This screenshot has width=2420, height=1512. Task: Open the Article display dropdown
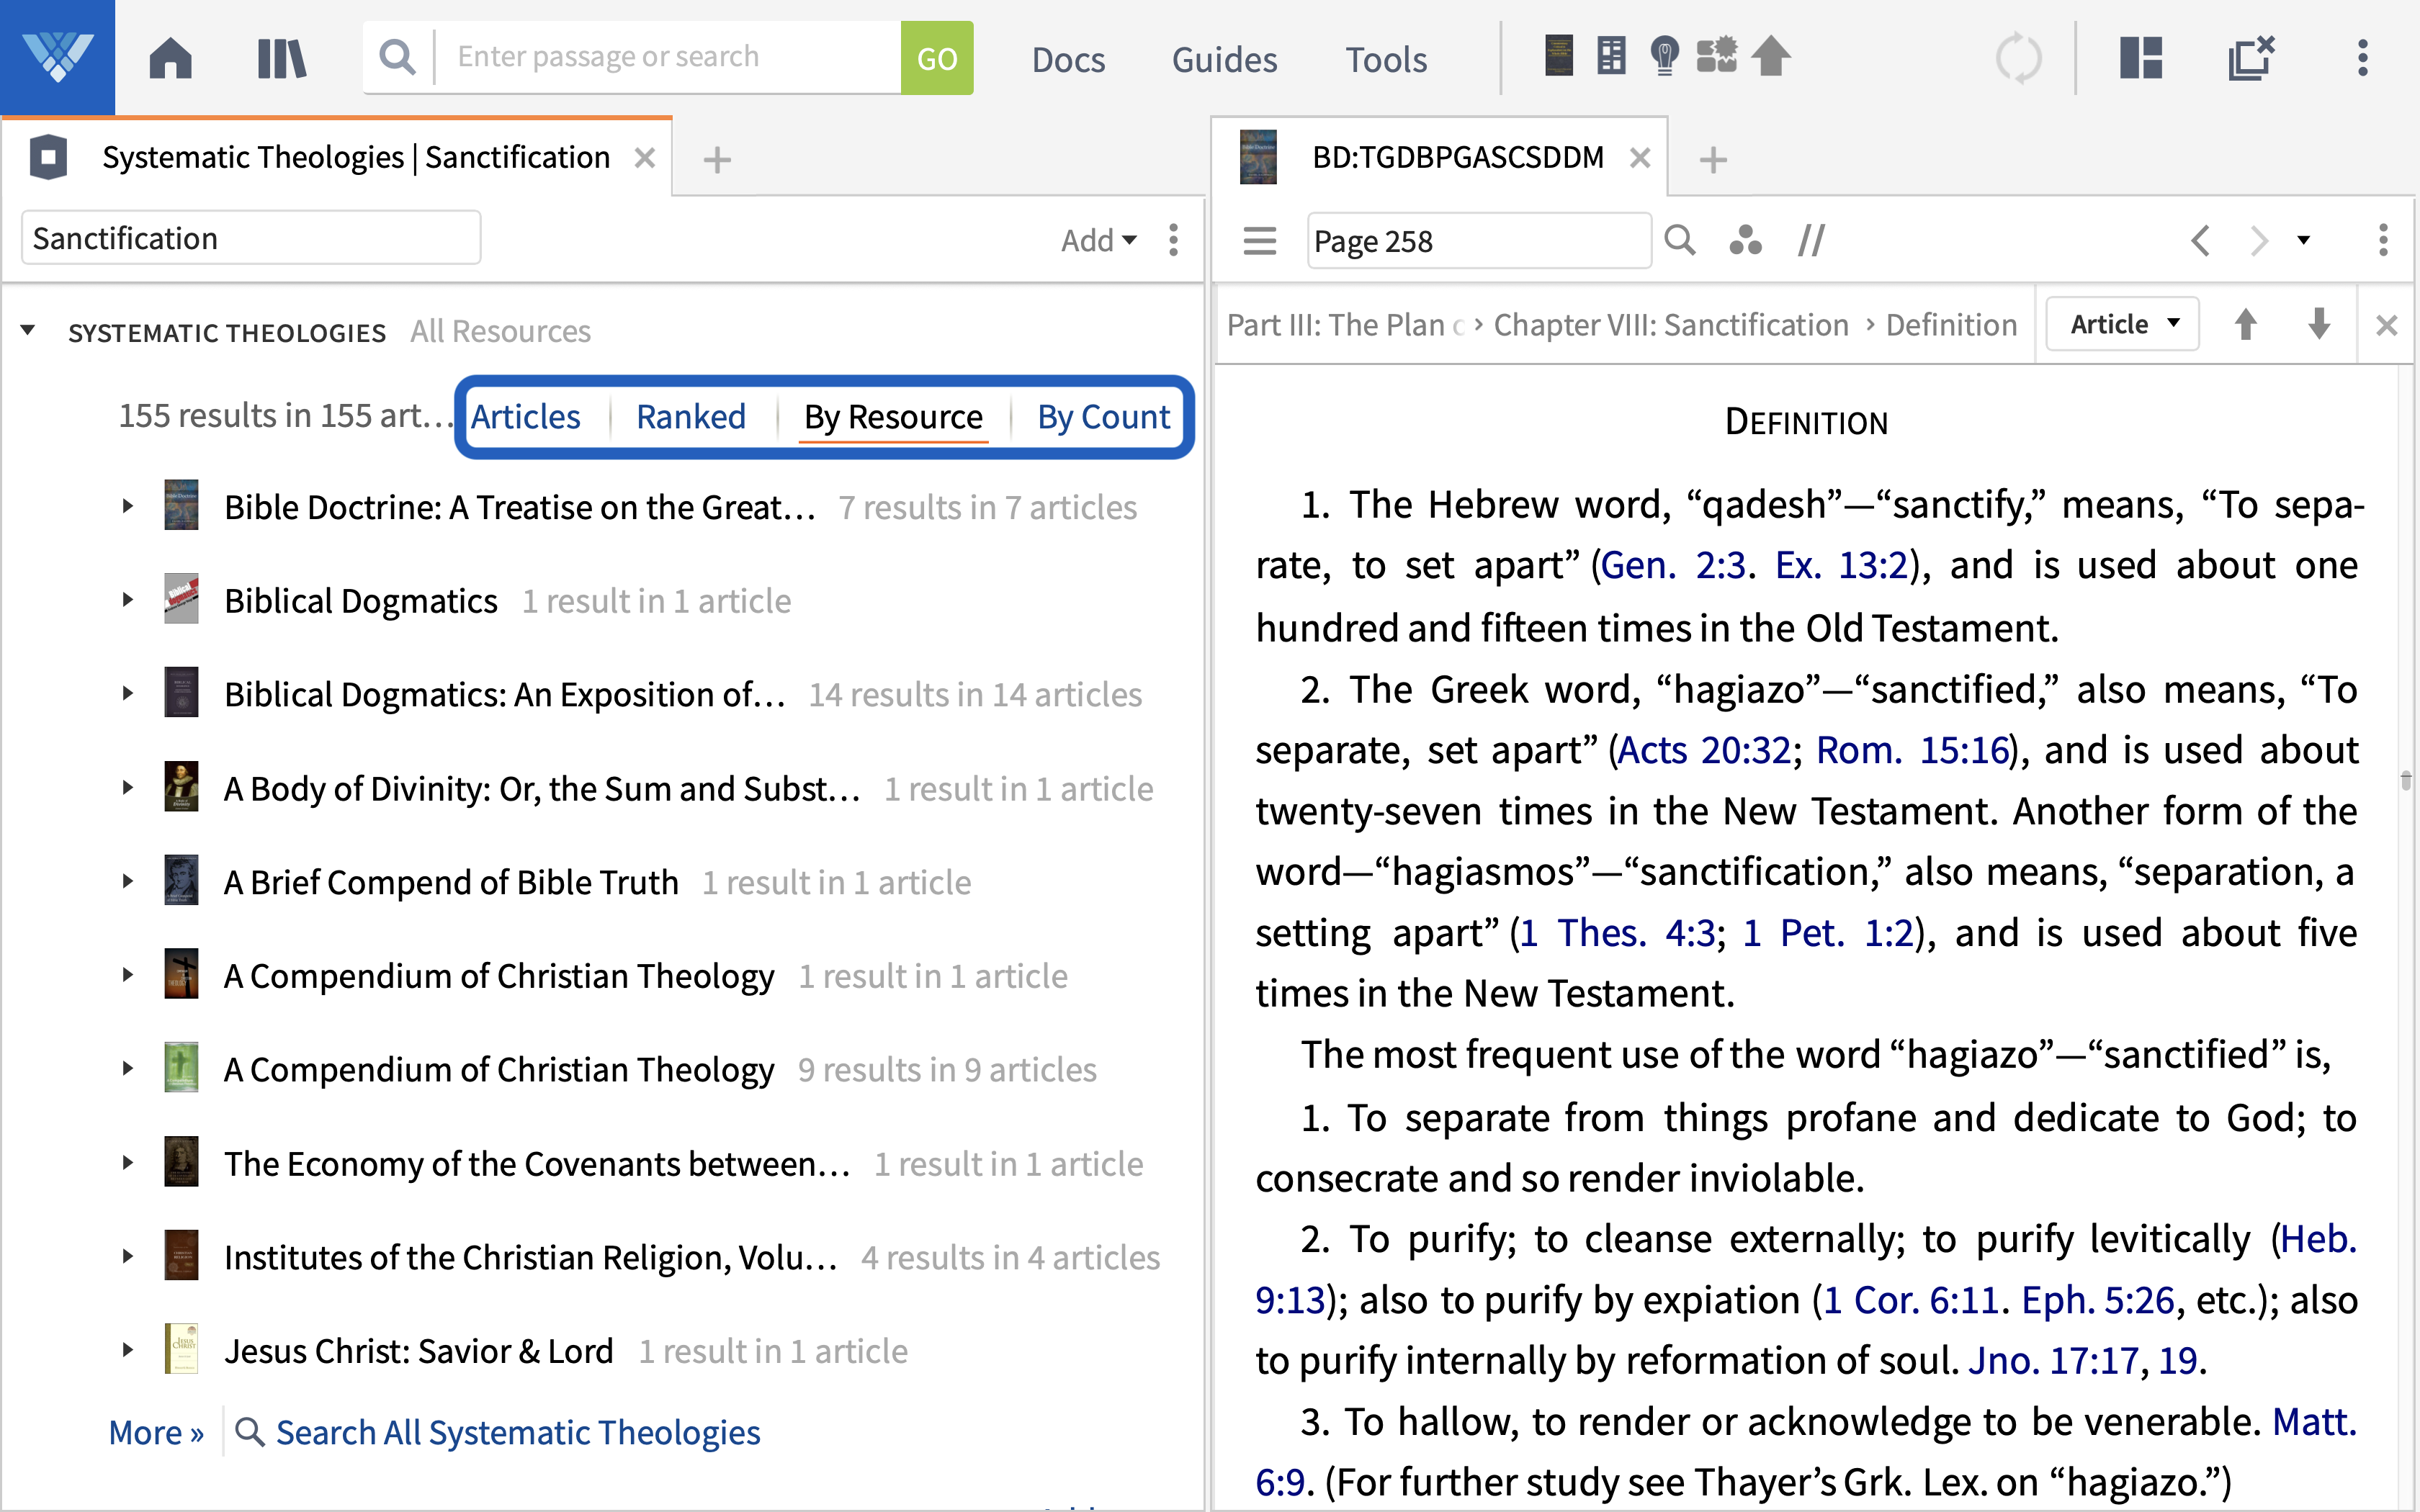pos(2121,323)
